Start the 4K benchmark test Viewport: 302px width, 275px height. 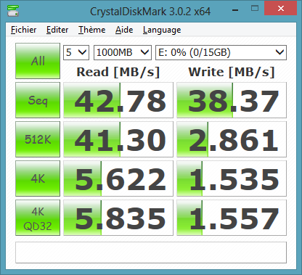click(38, 178)
